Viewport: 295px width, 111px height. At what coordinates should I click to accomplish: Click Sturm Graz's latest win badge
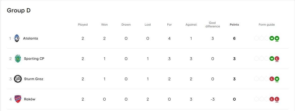point(277,79)
